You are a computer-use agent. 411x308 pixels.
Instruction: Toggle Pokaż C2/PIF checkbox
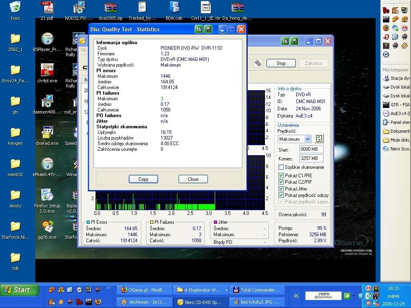(x=281, y=182)
